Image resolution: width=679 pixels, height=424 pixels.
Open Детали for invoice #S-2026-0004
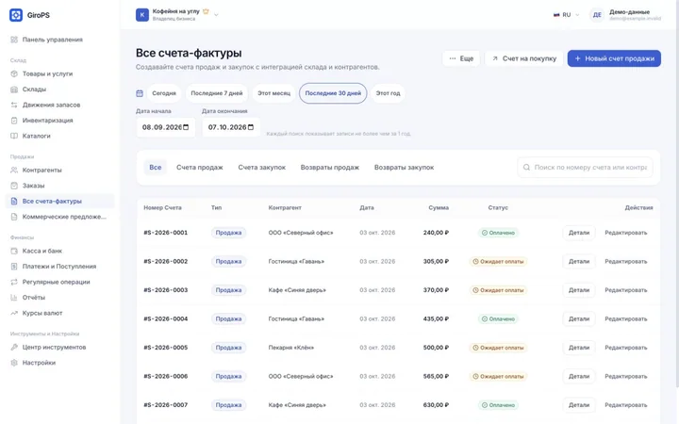pyautogui.click(x=579, y=319)
